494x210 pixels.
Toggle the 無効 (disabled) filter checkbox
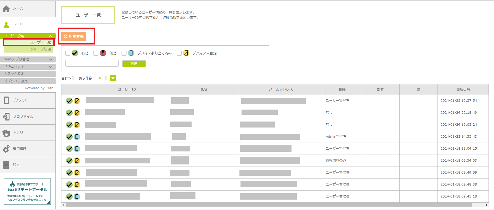point(96,53)
